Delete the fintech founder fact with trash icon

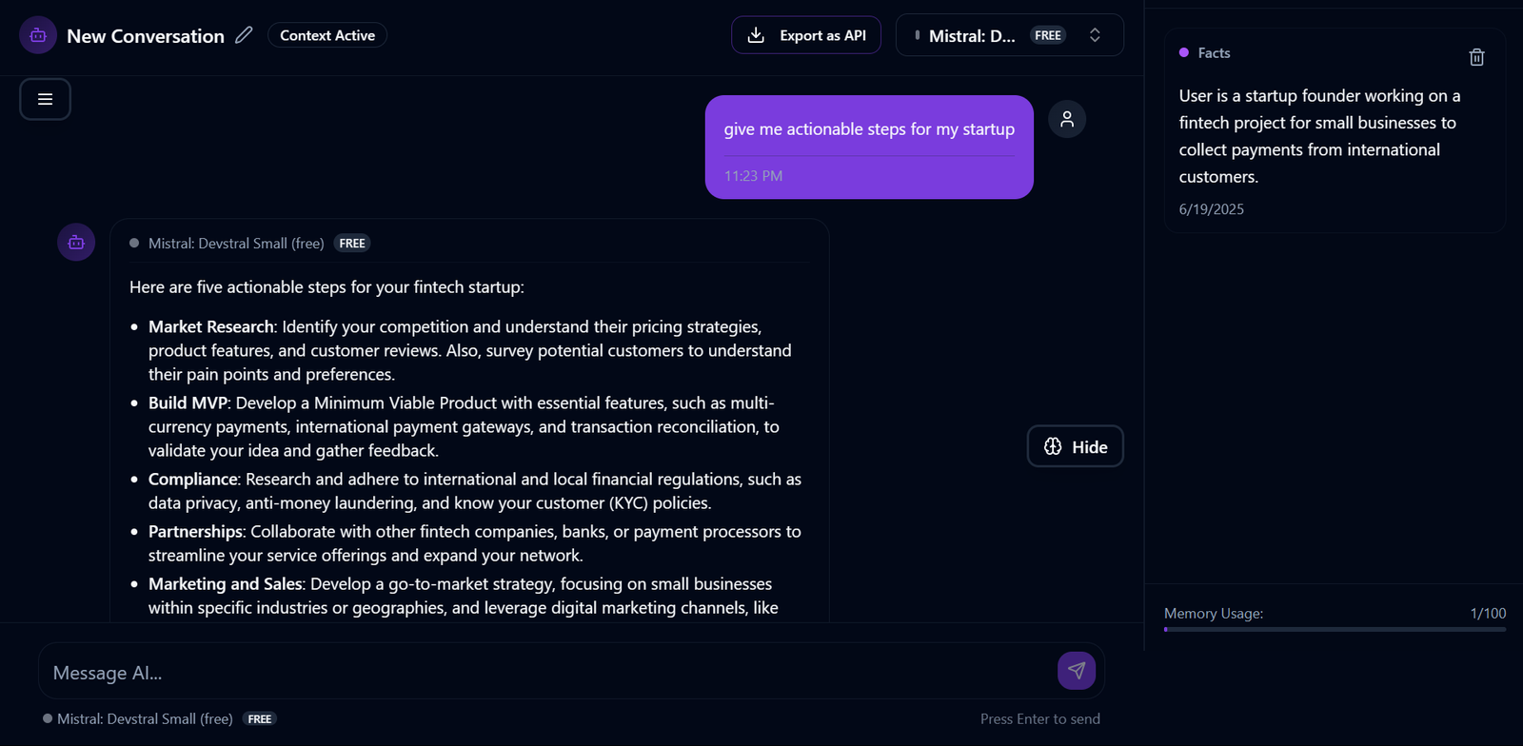(x=1476, y=57)
